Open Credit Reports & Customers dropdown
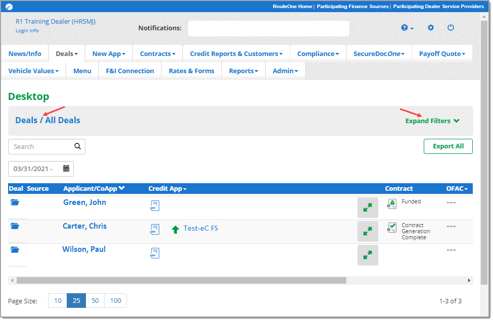Viewport: 493px width, 321px height. point(236,54)
